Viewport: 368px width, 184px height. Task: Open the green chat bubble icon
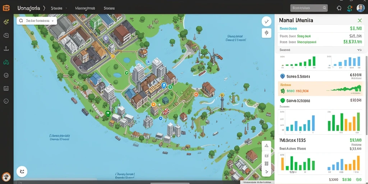(350, 8)
